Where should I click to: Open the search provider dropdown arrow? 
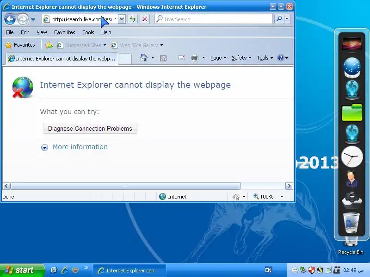coord(287,19)
